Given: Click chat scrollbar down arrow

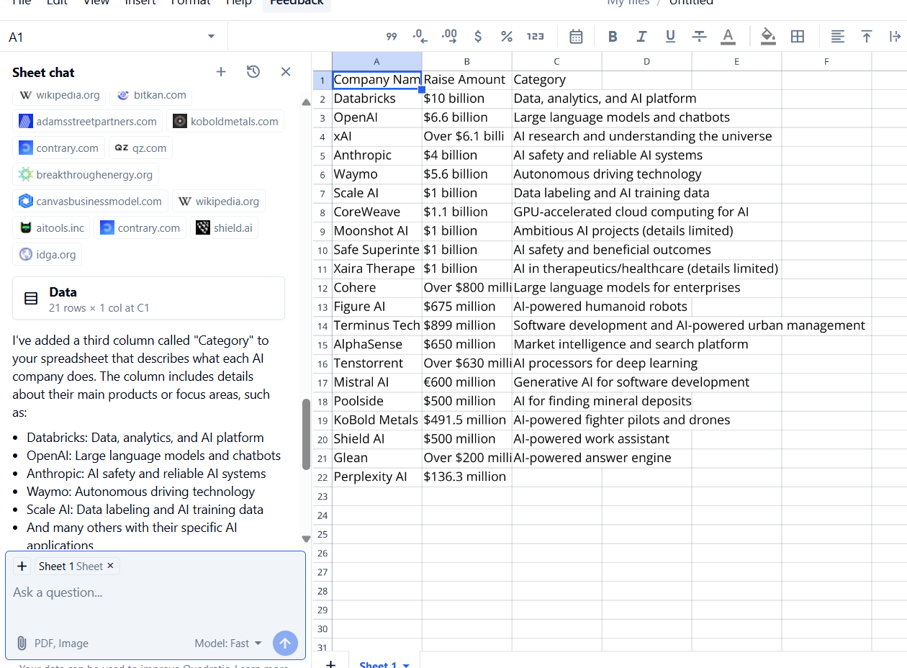Looking at the screenshot, I should (x=306, y=538).
